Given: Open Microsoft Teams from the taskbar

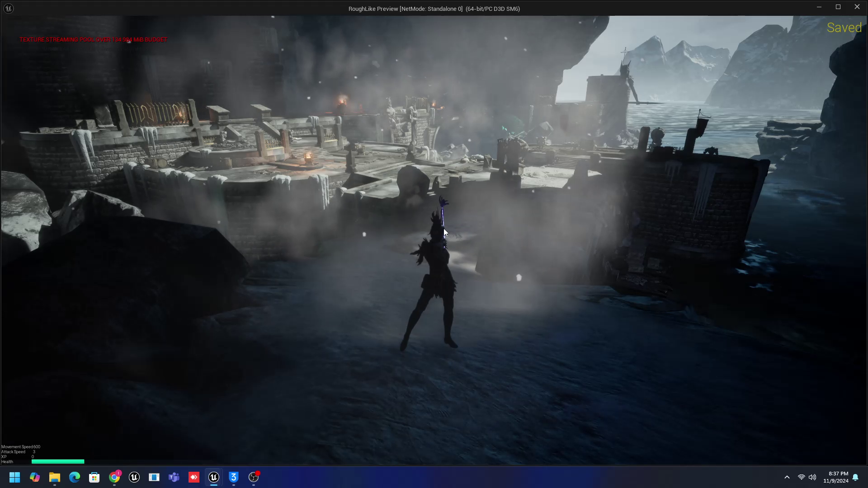Looking at the screenshot, I should click(x=174, y=478).
